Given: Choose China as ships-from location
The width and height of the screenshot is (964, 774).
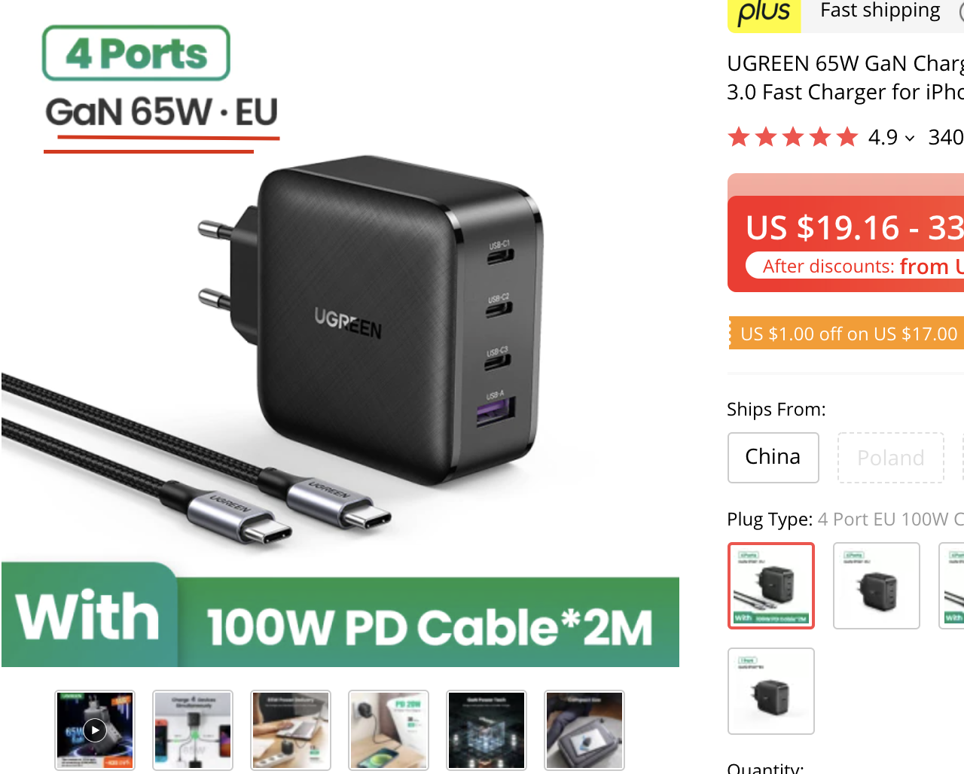Looking at the screenshot, I should click(773, 457).
